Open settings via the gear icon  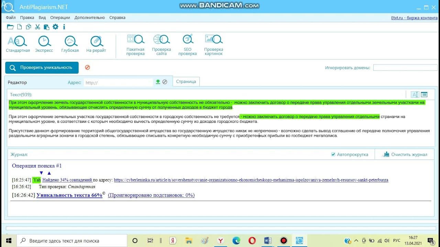coord(55,27)
